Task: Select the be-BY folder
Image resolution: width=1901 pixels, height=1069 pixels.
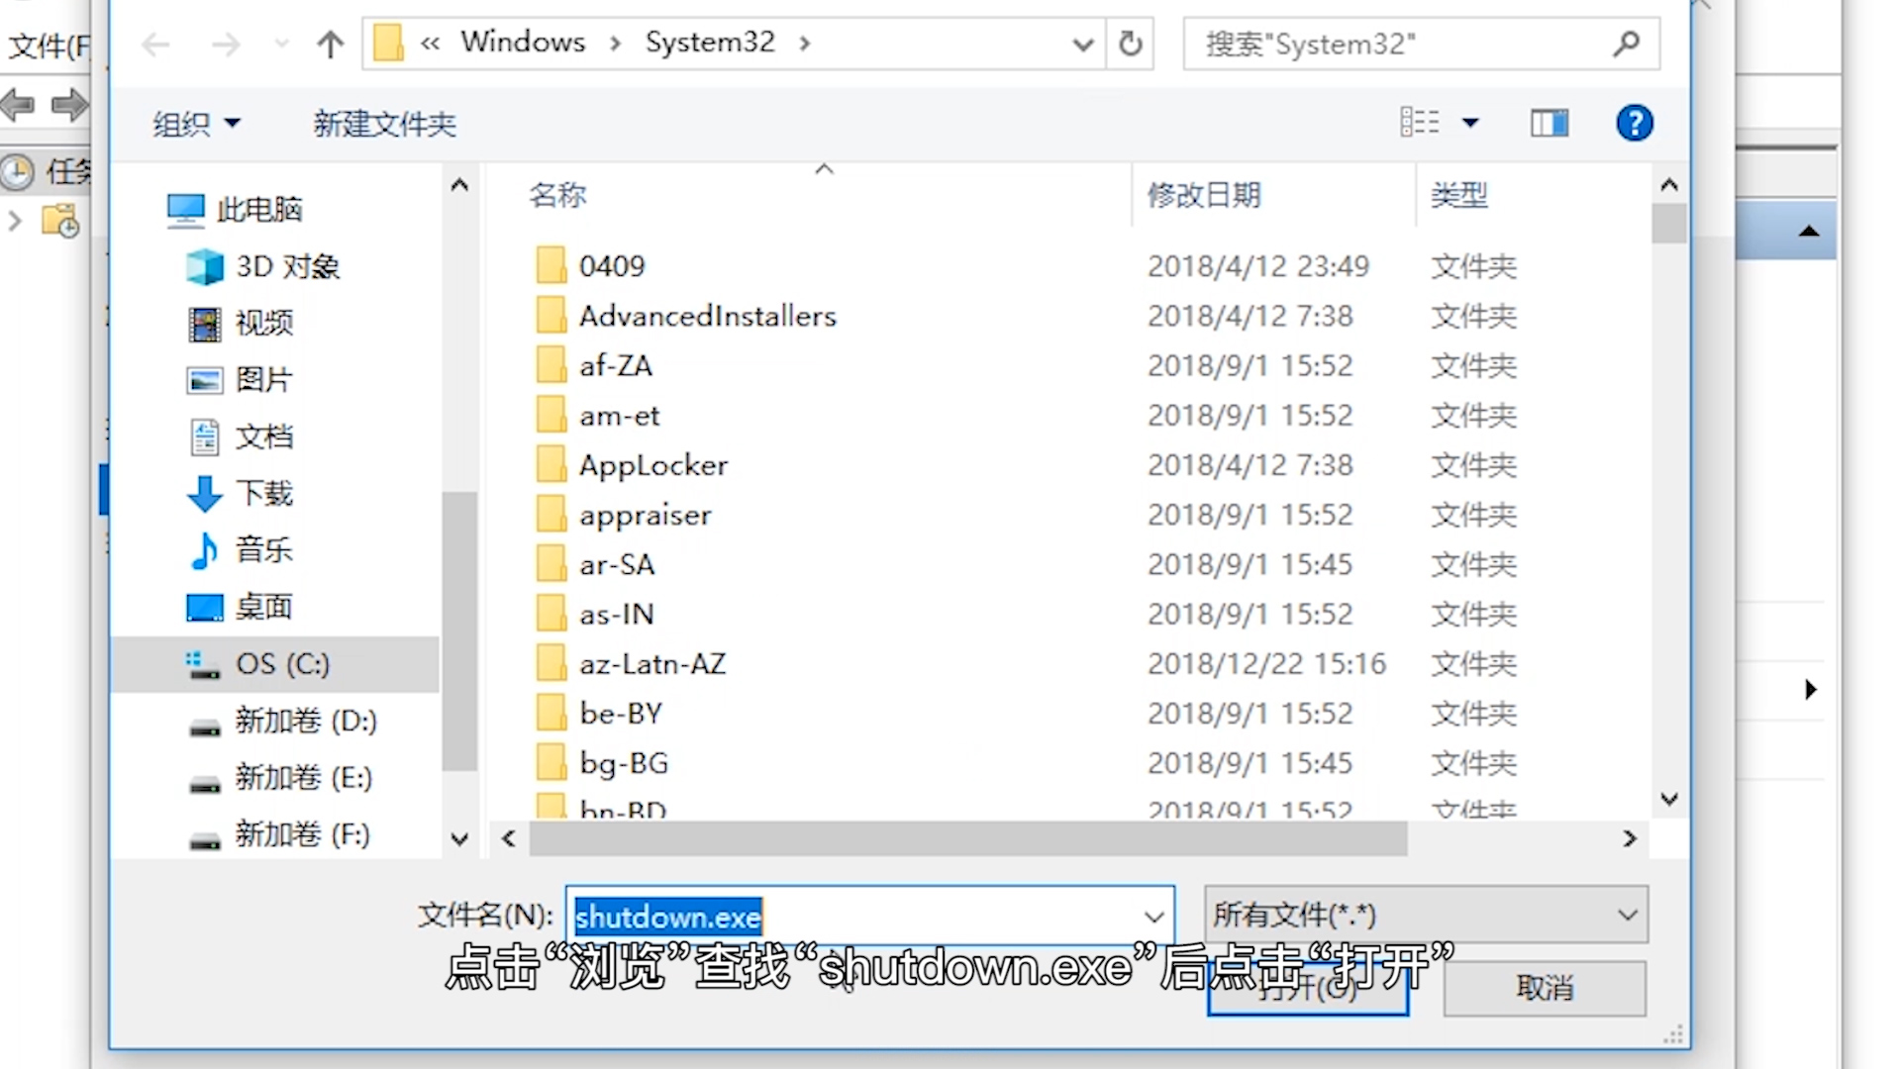Action: pos(621,714)
